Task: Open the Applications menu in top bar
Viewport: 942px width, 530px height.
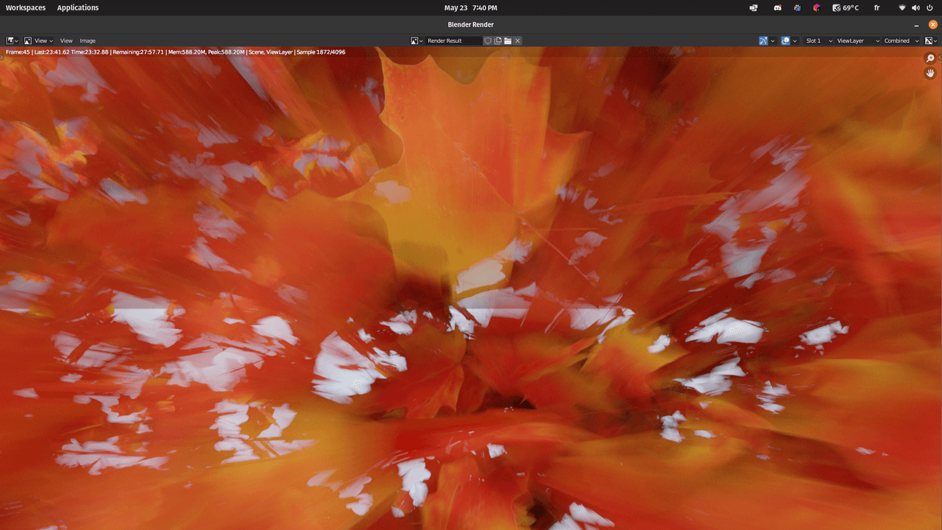Action: coord(77,7)
